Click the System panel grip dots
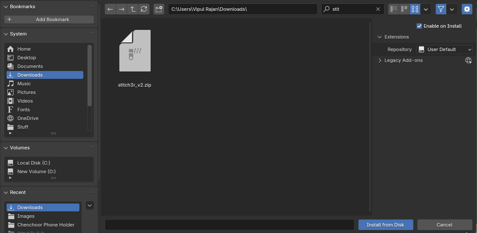477x233 pixels. coord(92,34)
